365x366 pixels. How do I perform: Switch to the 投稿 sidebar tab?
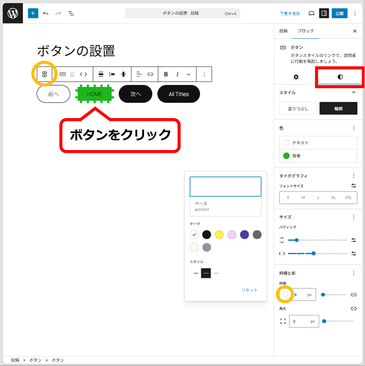(283, 31)
